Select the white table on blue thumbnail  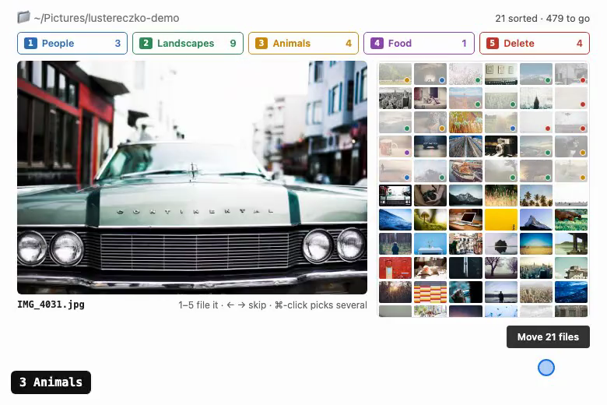click(430, 244)
